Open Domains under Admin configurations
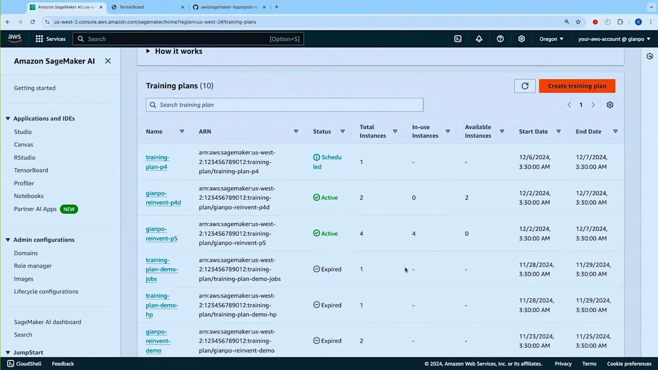The width and height of the screenshot is (658, 370). click(26, 253)
